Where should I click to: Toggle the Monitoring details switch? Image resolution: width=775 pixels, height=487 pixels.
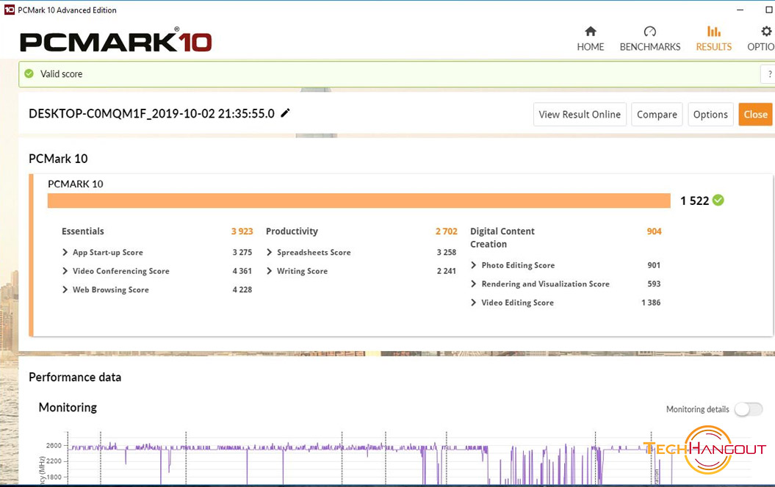pos(749,409)
